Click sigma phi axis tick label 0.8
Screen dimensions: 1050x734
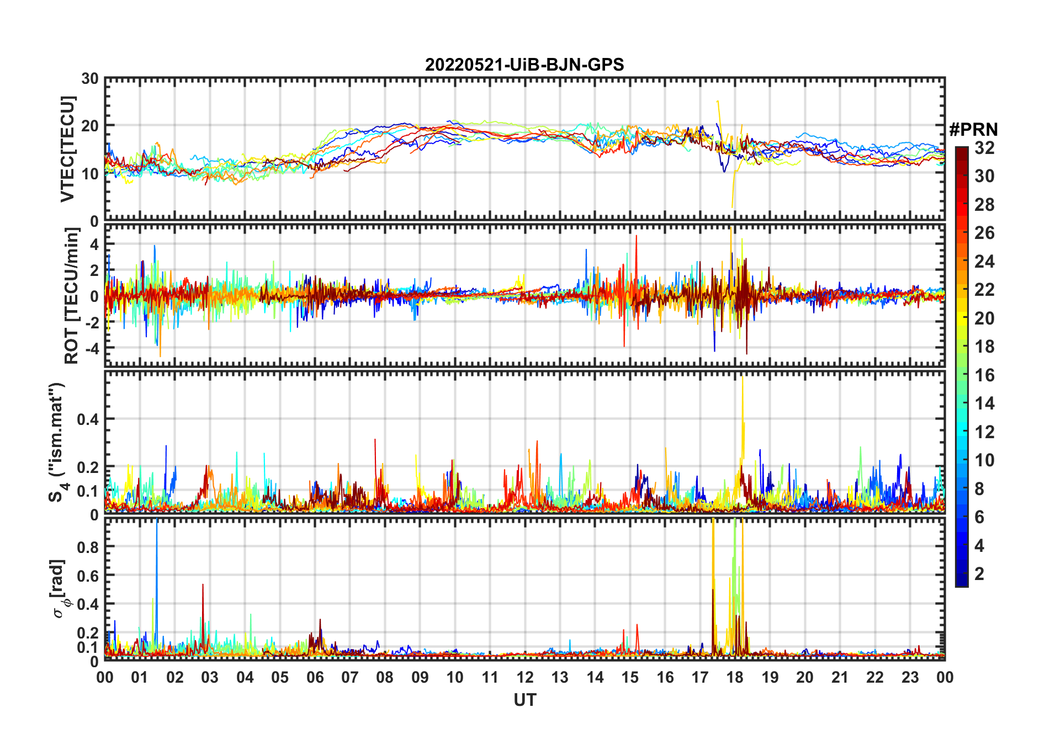tap(88, 547)
